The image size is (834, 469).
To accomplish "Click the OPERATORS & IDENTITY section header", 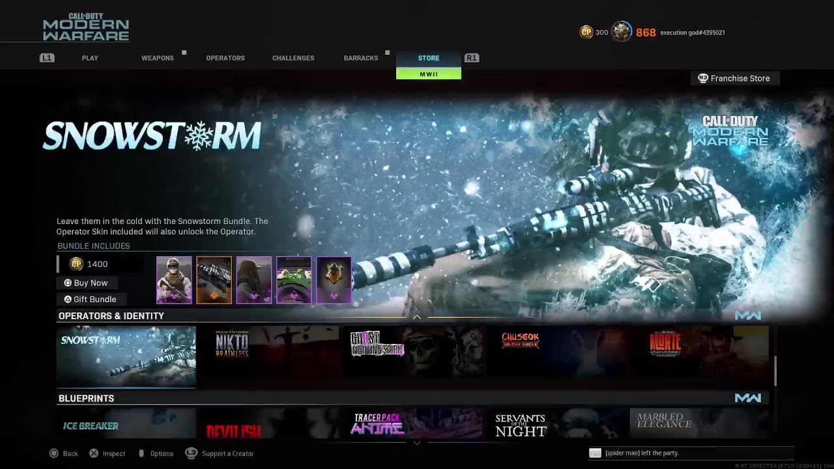I will pyautogui.click(x=111, y=316).
